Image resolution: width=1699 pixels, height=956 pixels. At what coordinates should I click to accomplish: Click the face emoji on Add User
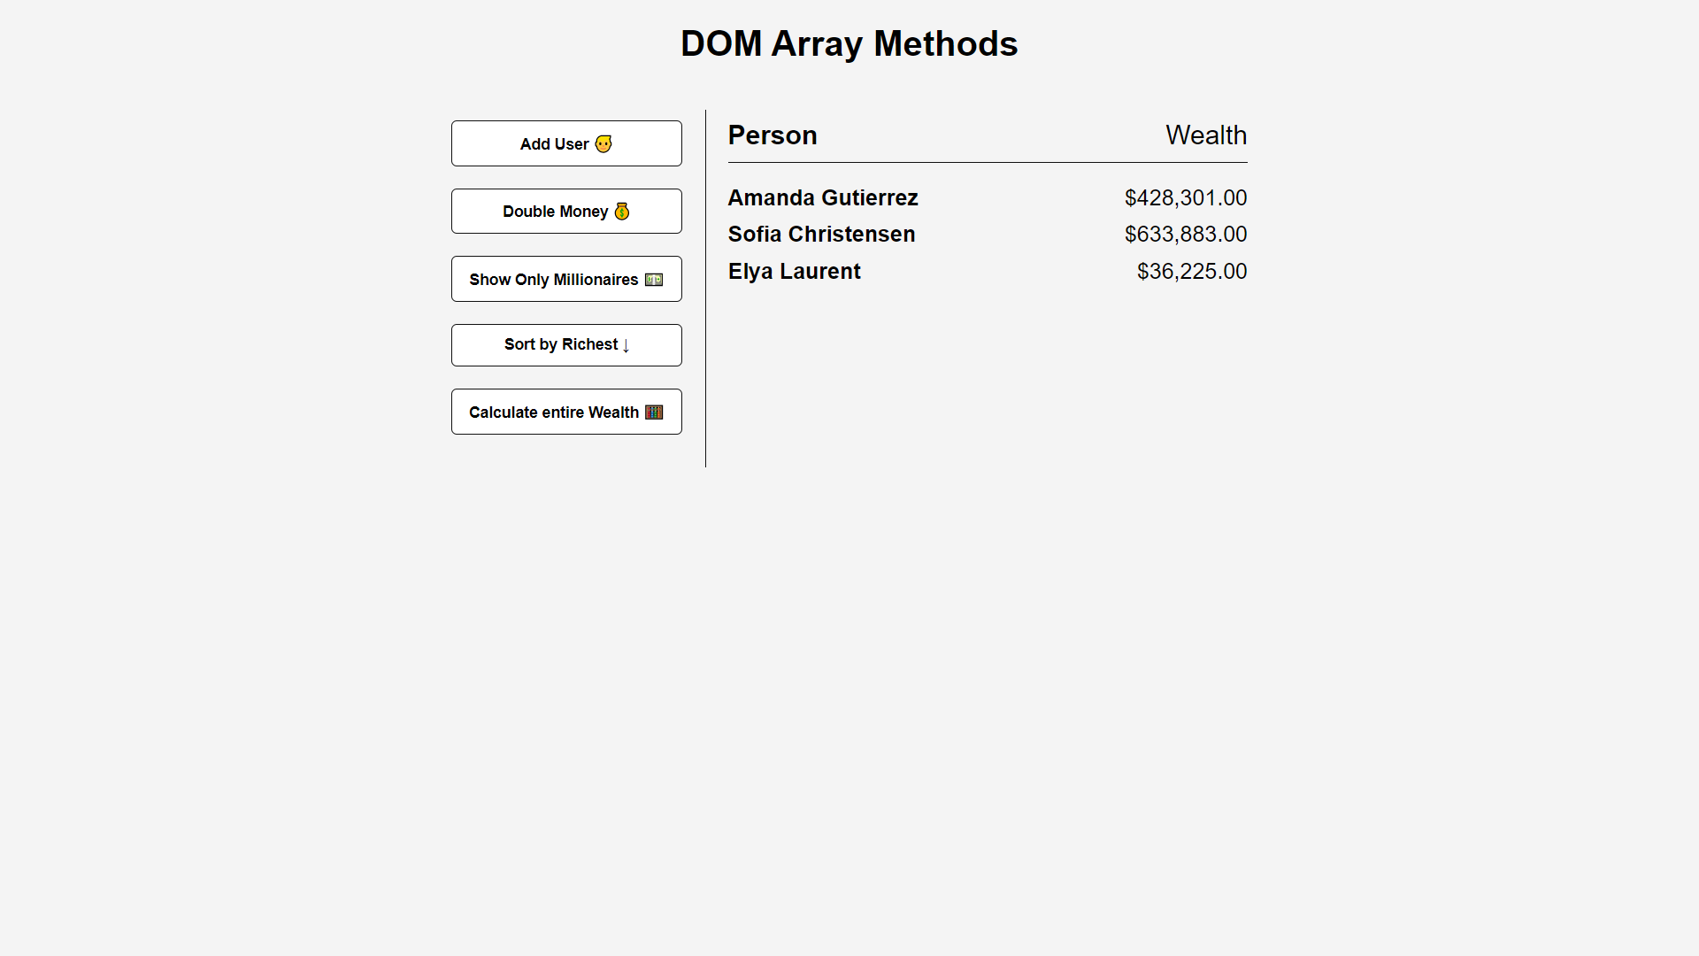coord(603,144)
